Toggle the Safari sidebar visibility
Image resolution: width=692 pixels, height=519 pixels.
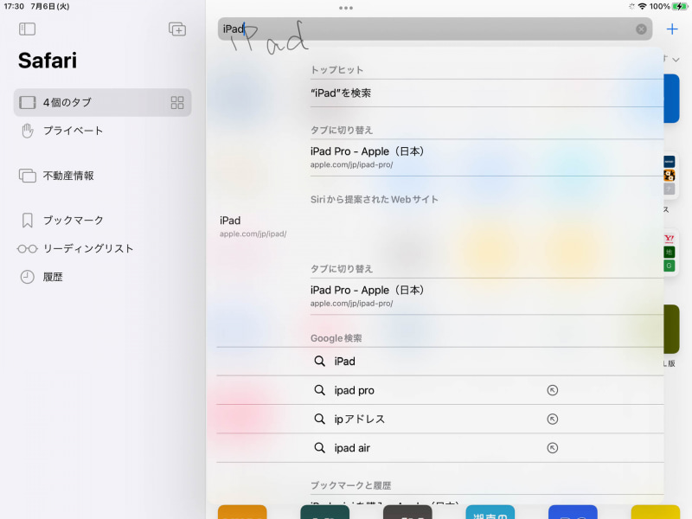pyautogui.click(x=27, y=29)
